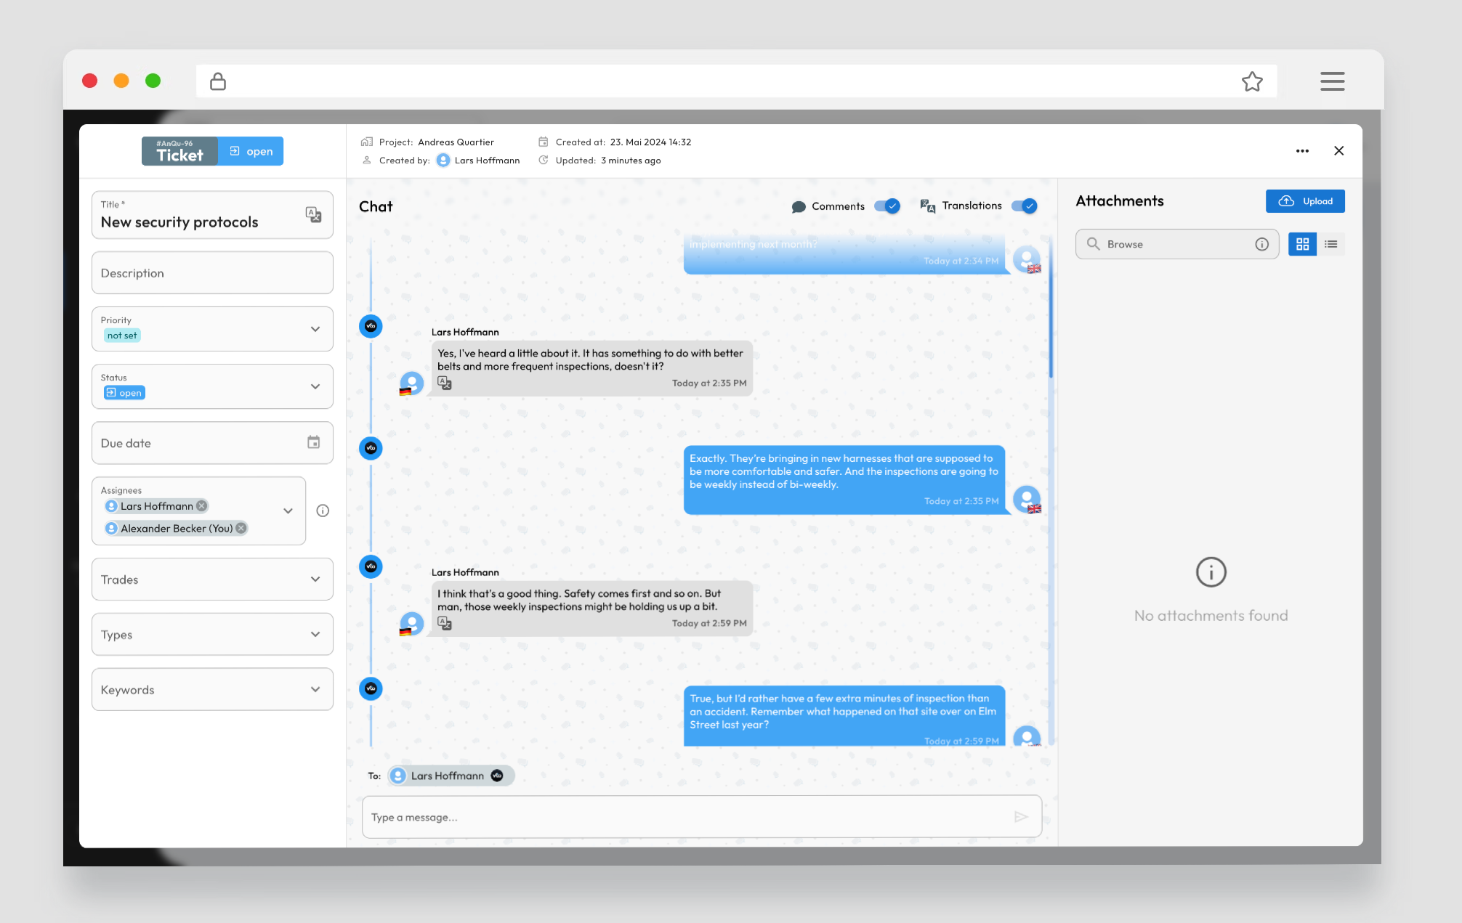Remove Lars Hoffmann from assignees

(x=202, y=506)
